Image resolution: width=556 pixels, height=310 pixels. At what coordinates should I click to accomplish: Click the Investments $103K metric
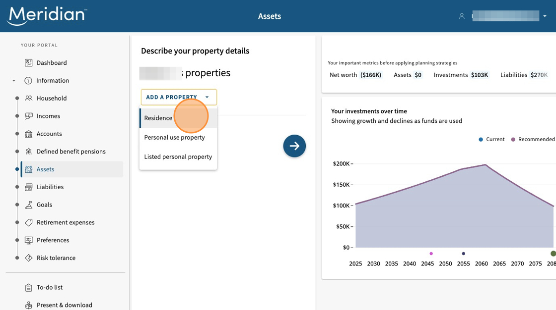point(461,75)
